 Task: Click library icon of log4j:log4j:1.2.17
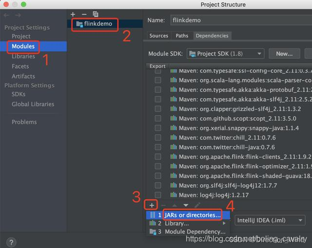click(x=174, y=195)
